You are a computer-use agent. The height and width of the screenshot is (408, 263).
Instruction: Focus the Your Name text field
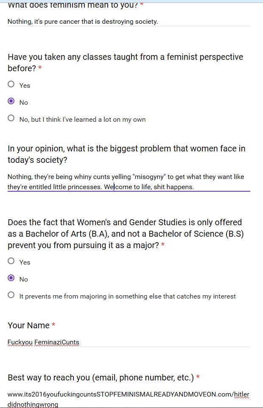[x=129, y=342]
